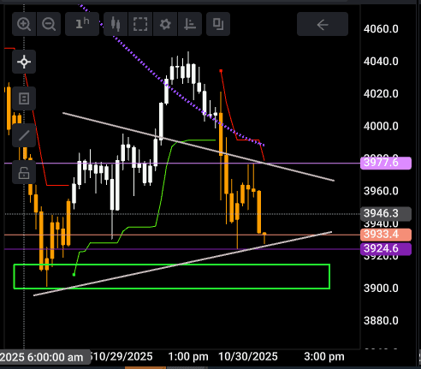The width and height of the screenshot is (421, 369).
Task: Click the 3880.0 price axis value
Action: (x=381, y=321)
